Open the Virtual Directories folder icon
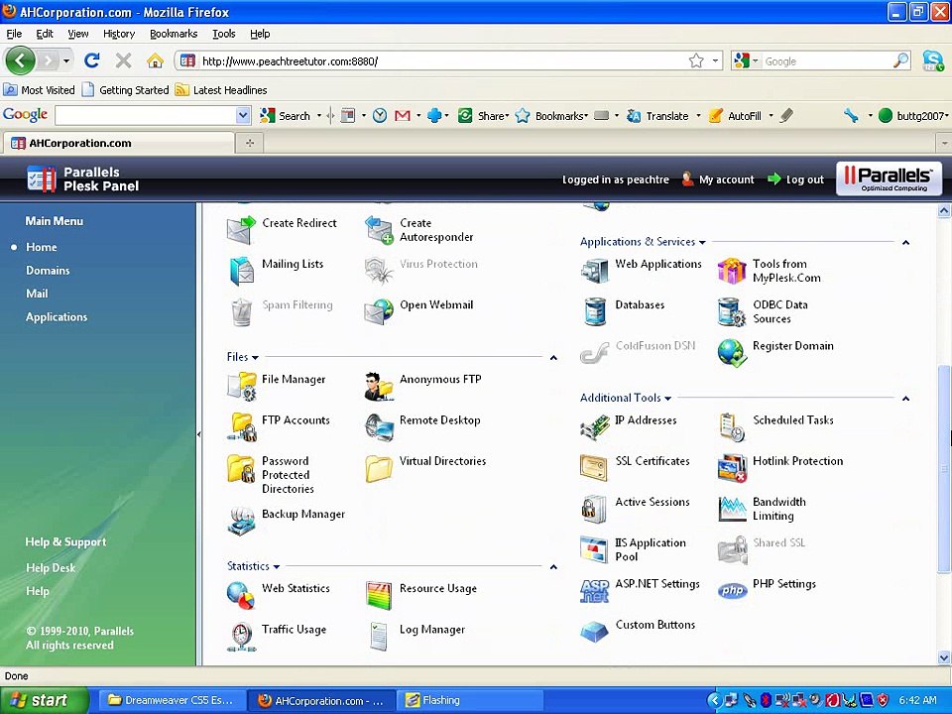The image size is (952, 714). pyautogui.click(x=379, y=468)
